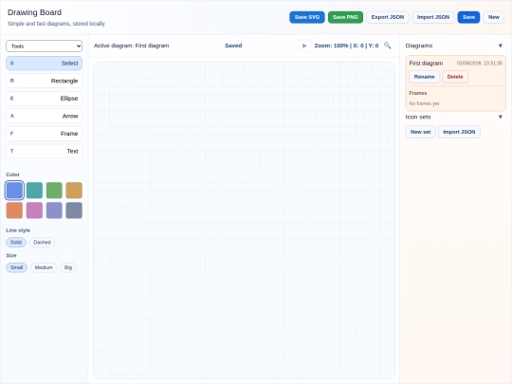Click the No frames yet text
Viewport: 512px width, 384px height.
click(x=424, y=103)
